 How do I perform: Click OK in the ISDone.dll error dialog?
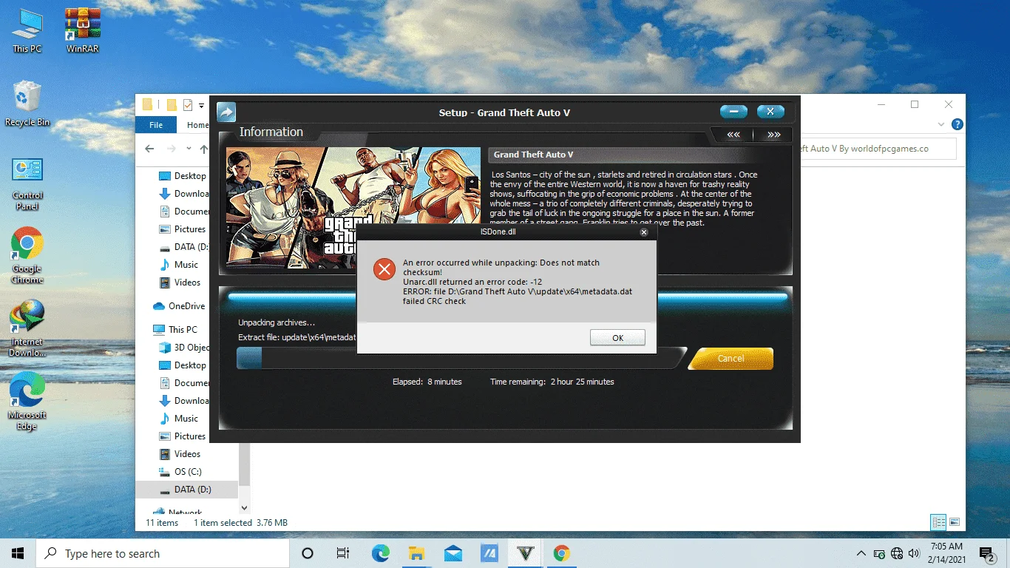coord(617,337)
